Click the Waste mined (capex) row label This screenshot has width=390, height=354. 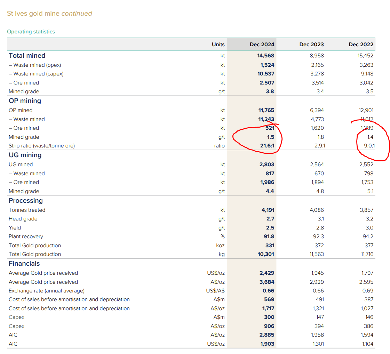coord(36,74)
